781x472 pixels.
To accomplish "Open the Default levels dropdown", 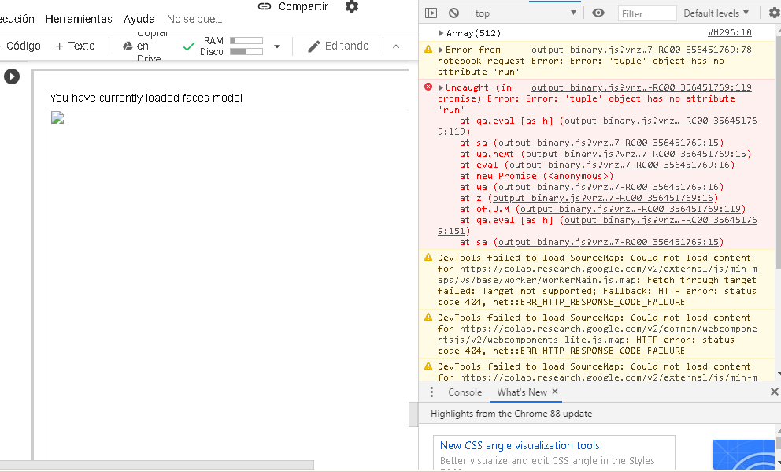I will (x=716, y=13).
